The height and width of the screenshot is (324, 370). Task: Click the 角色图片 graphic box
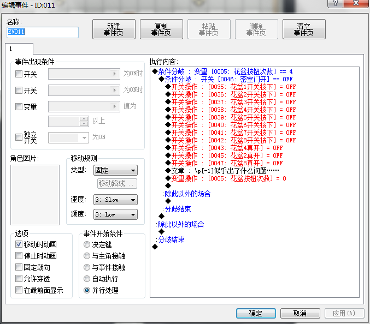tap(35, 195)
